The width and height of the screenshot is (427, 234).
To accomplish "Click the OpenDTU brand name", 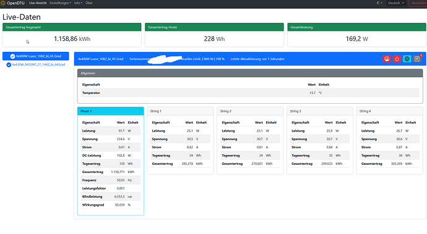I will point(16,3).
